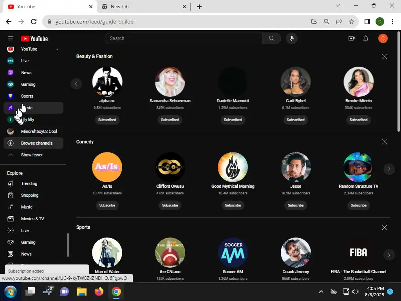The width and height of the screenshot is (401, 301).
Task: Show more Sports channels arrow
Action: tap(389, 255)
